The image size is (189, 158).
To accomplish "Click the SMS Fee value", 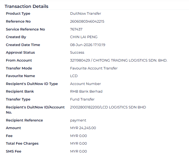I will coord(79,151).
